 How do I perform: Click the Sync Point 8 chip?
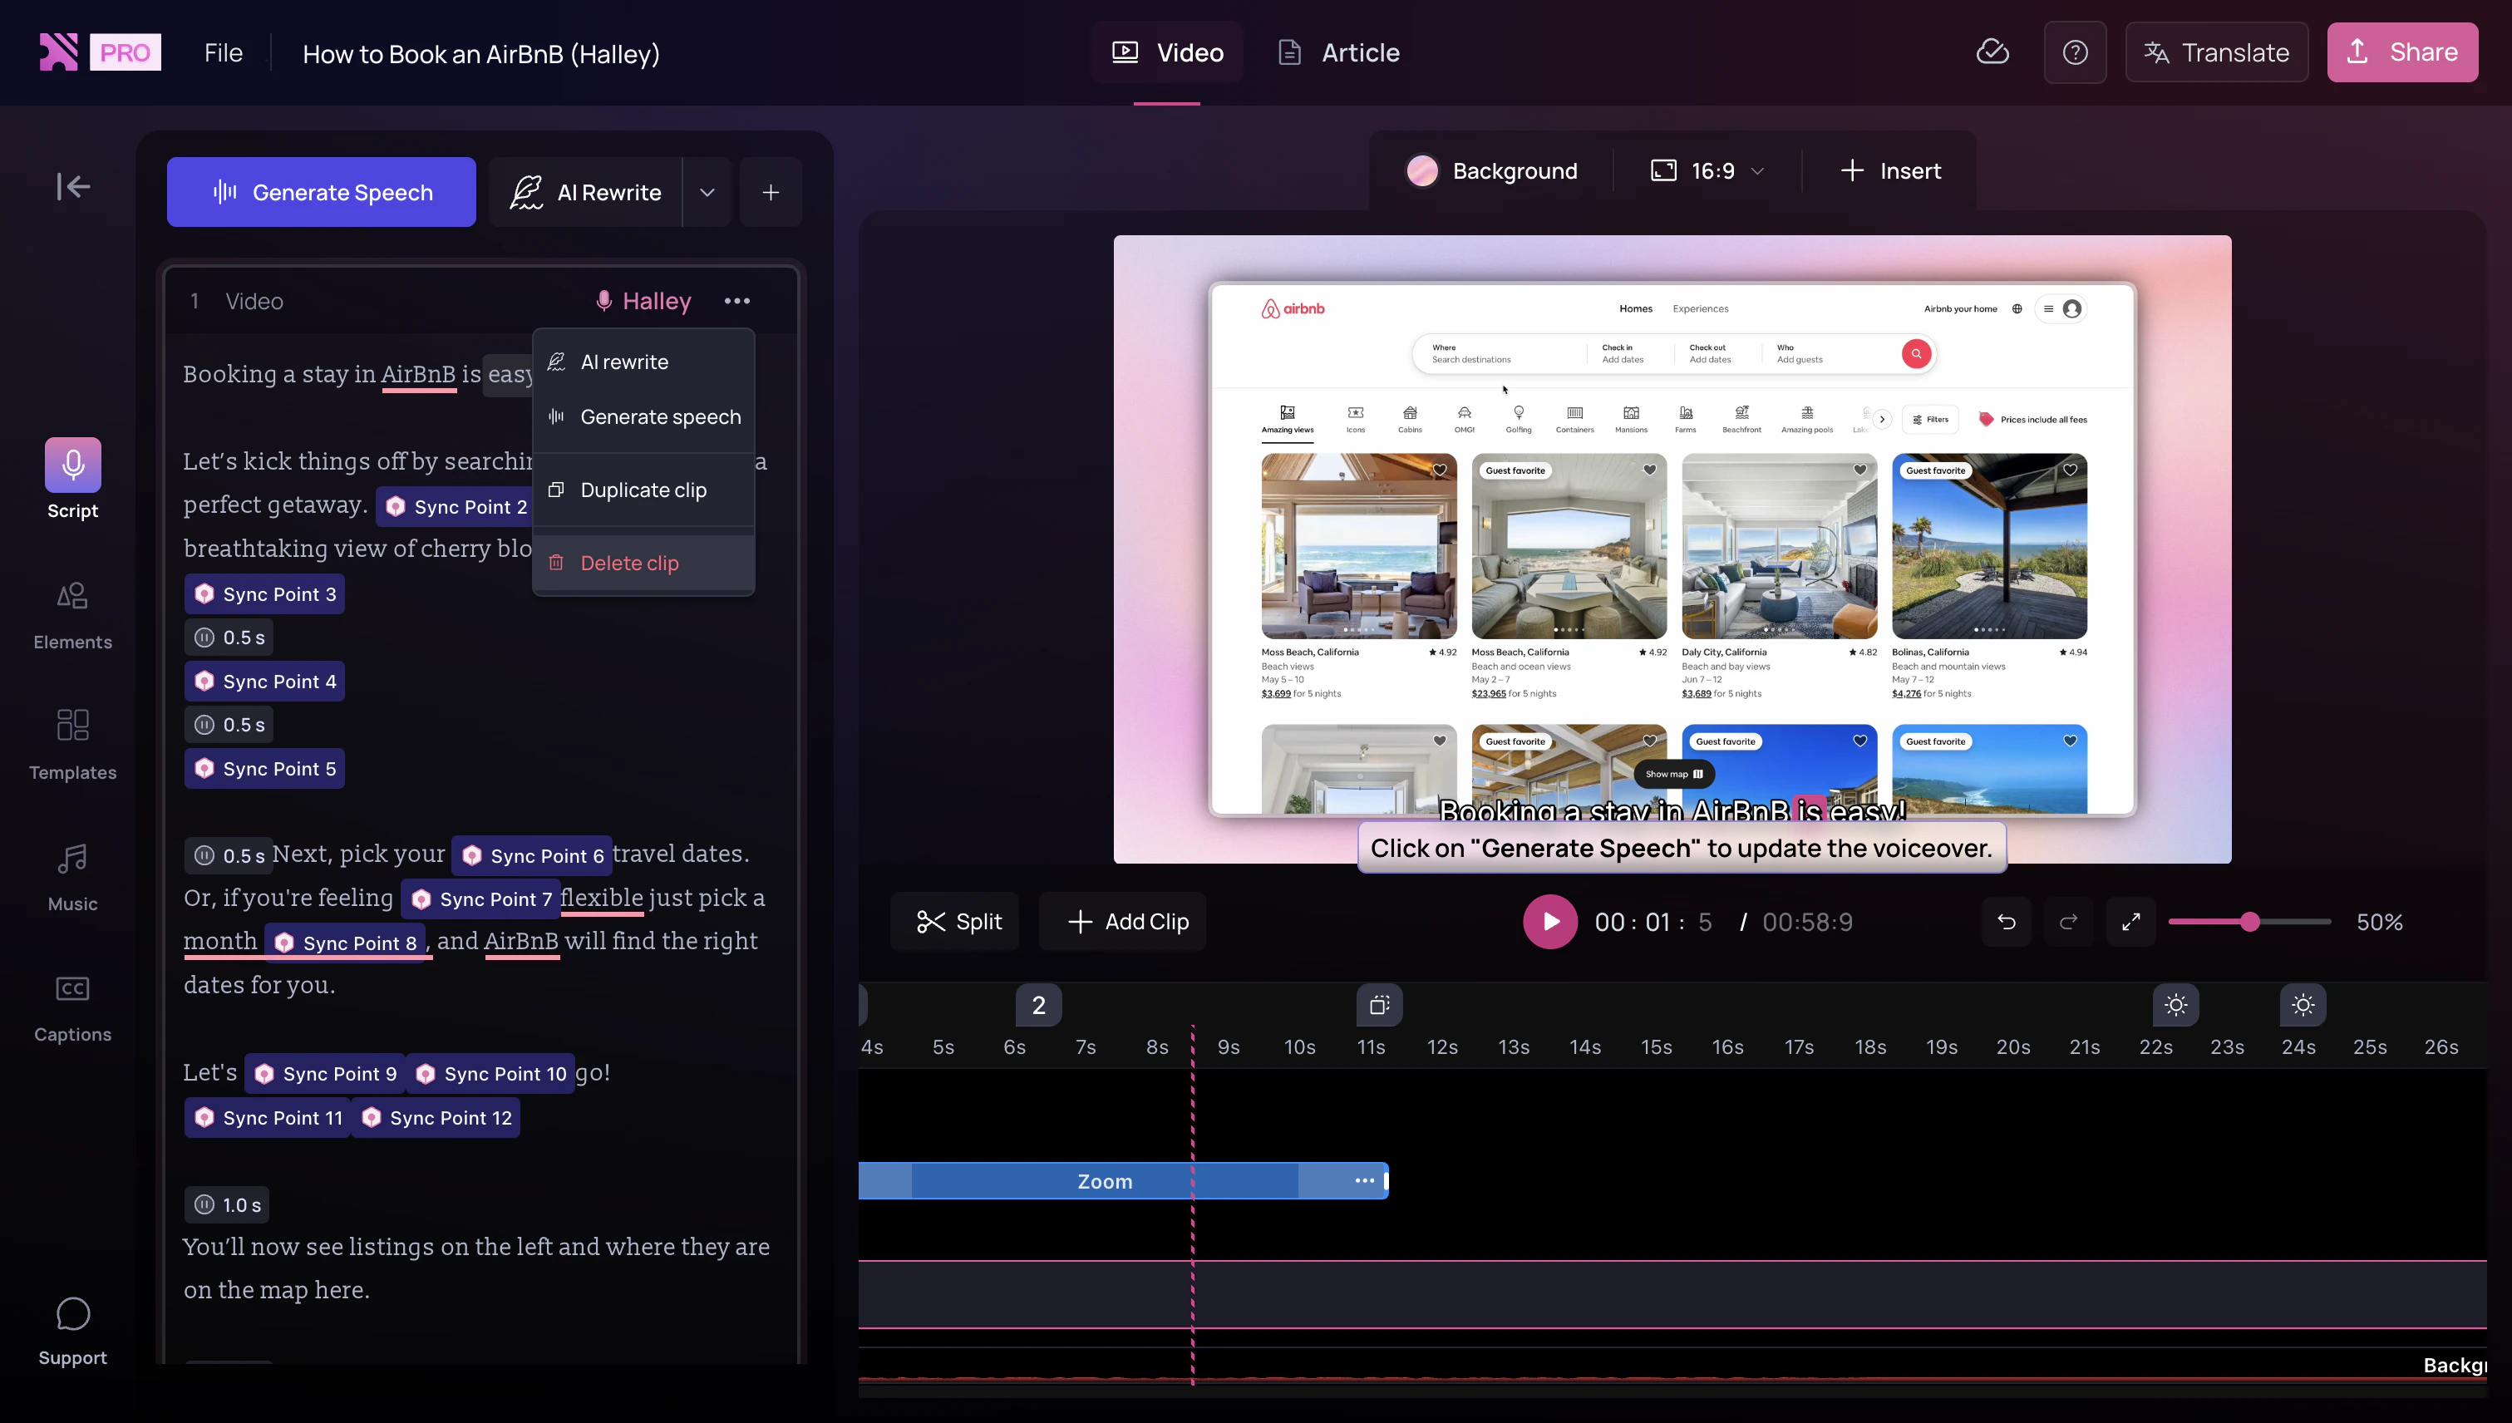click(x=345, y=942)
